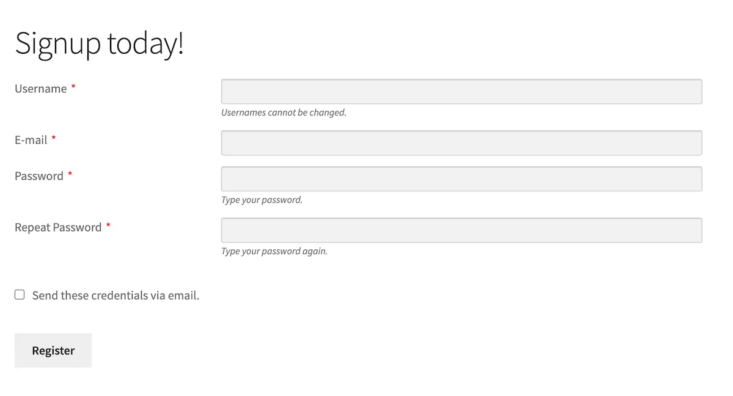
Task: Click into the Password field
Action: (461, 179)
